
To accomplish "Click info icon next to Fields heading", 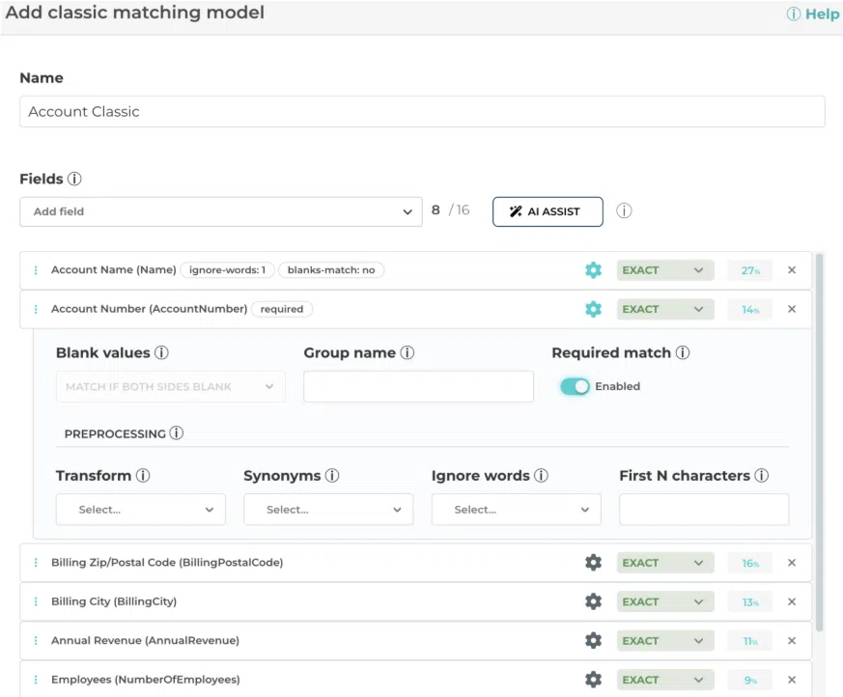I will tap(74, 179).
